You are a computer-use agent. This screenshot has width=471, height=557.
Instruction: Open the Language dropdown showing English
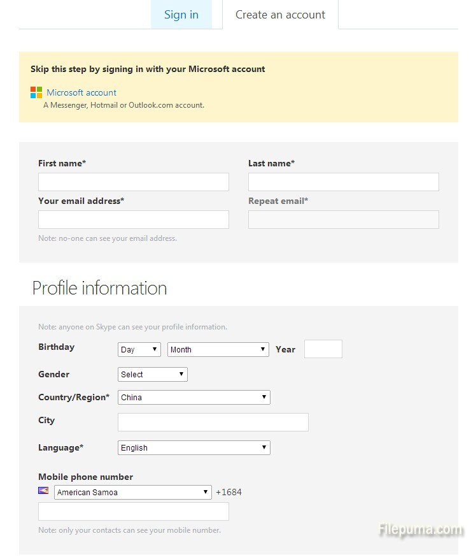(x=194, y=447)
